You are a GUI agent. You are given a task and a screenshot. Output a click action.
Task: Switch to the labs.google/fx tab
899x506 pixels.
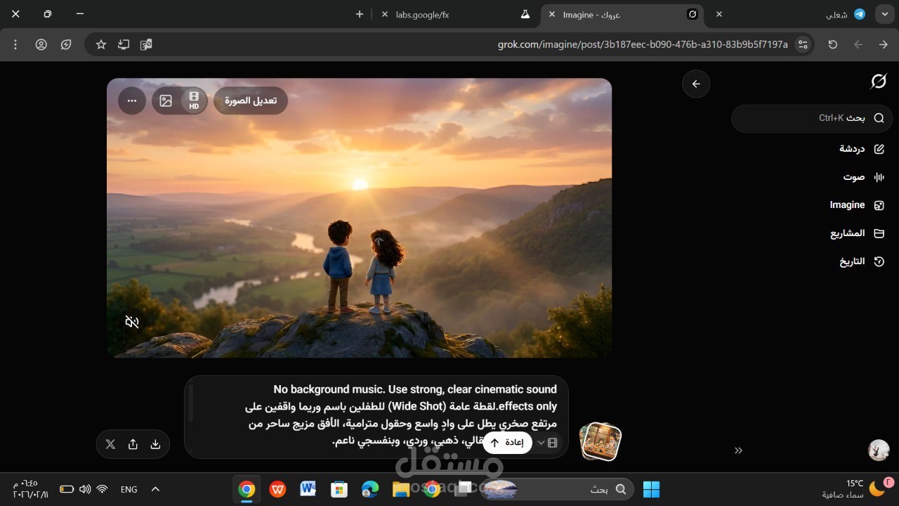pyautogui.click(x=456, y=14)
